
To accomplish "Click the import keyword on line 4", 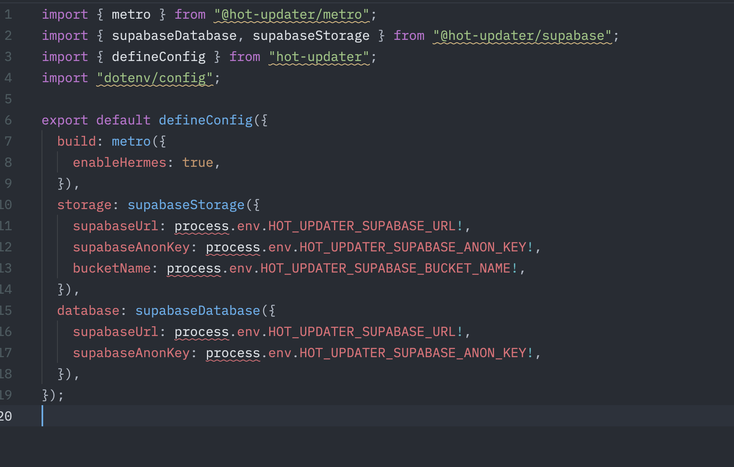I will tap(65, 78).
